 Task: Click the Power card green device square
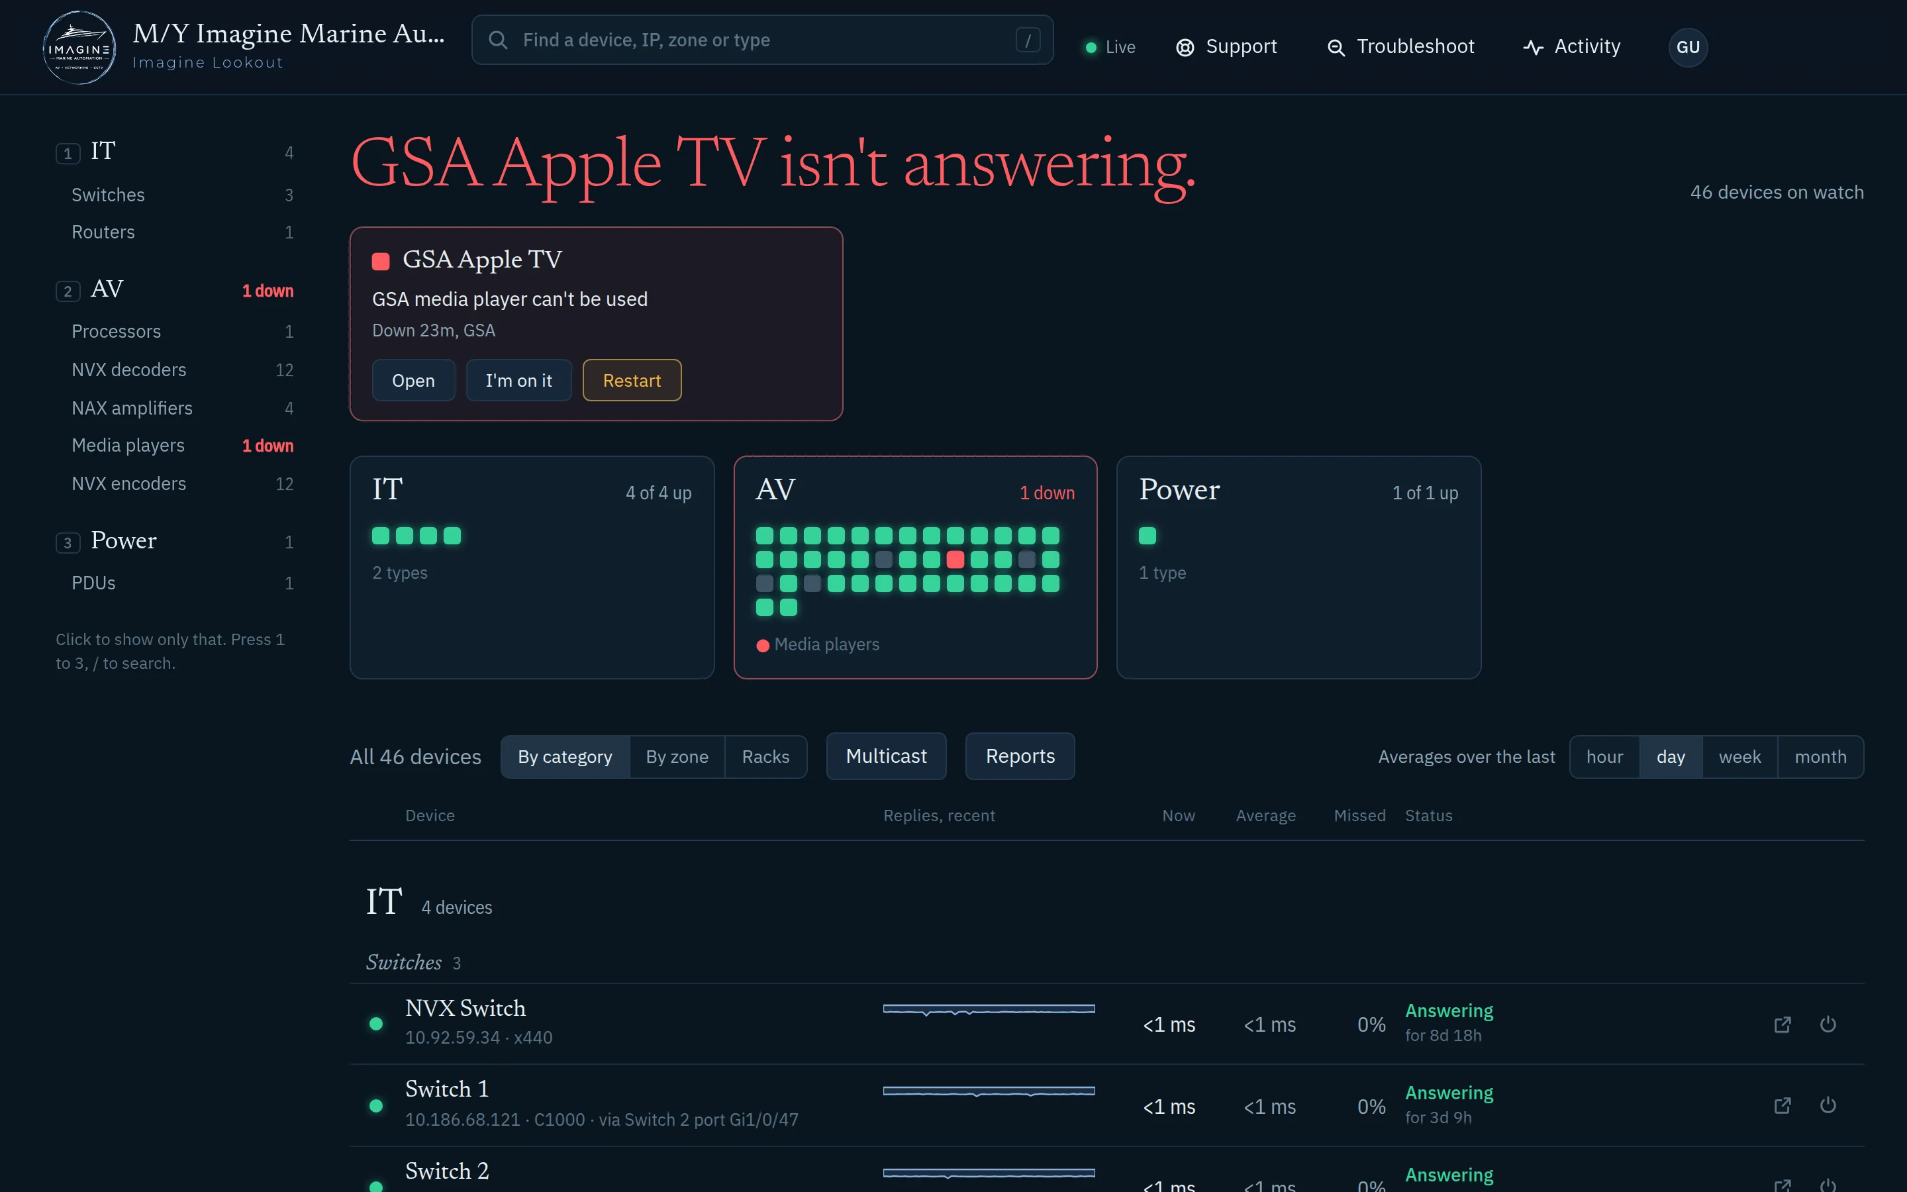[1148, 536]
